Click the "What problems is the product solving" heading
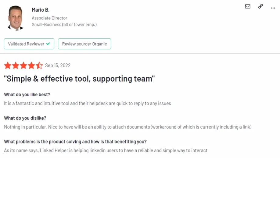The height and width of the screenshot is (216, 280). tap(75, 142)
